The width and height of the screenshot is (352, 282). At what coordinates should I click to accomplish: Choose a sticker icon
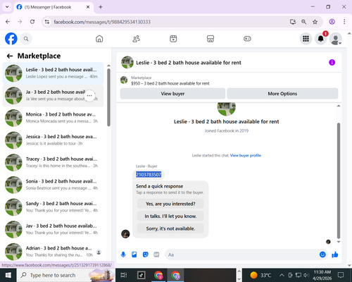coord(146,255)
